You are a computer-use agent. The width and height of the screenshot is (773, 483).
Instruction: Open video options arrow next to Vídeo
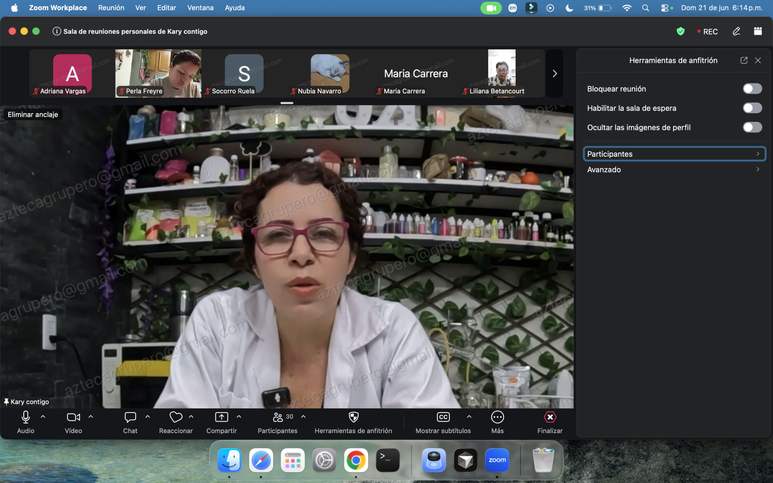tap(91, 417)
